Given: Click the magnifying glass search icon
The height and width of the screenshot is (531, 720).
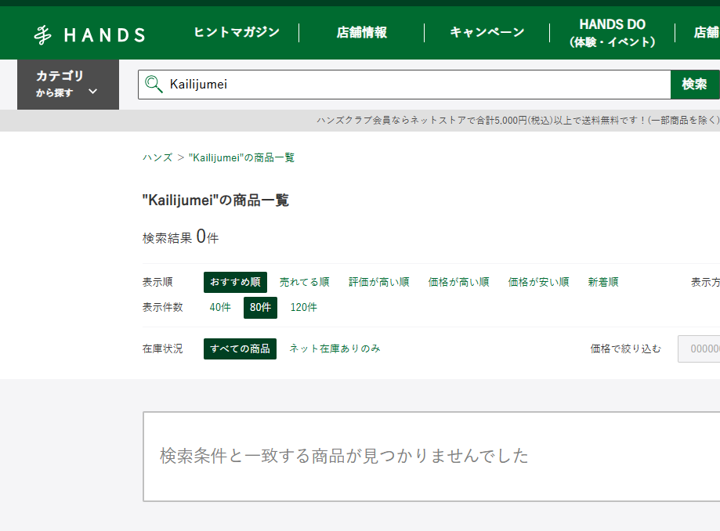Looking at the screenshot, I should [x=154, y=85].
